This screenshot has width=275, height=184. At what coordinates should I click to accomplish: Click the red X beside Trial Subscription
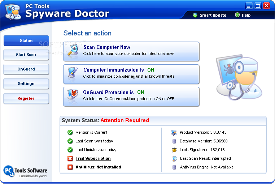pos(70,158)
